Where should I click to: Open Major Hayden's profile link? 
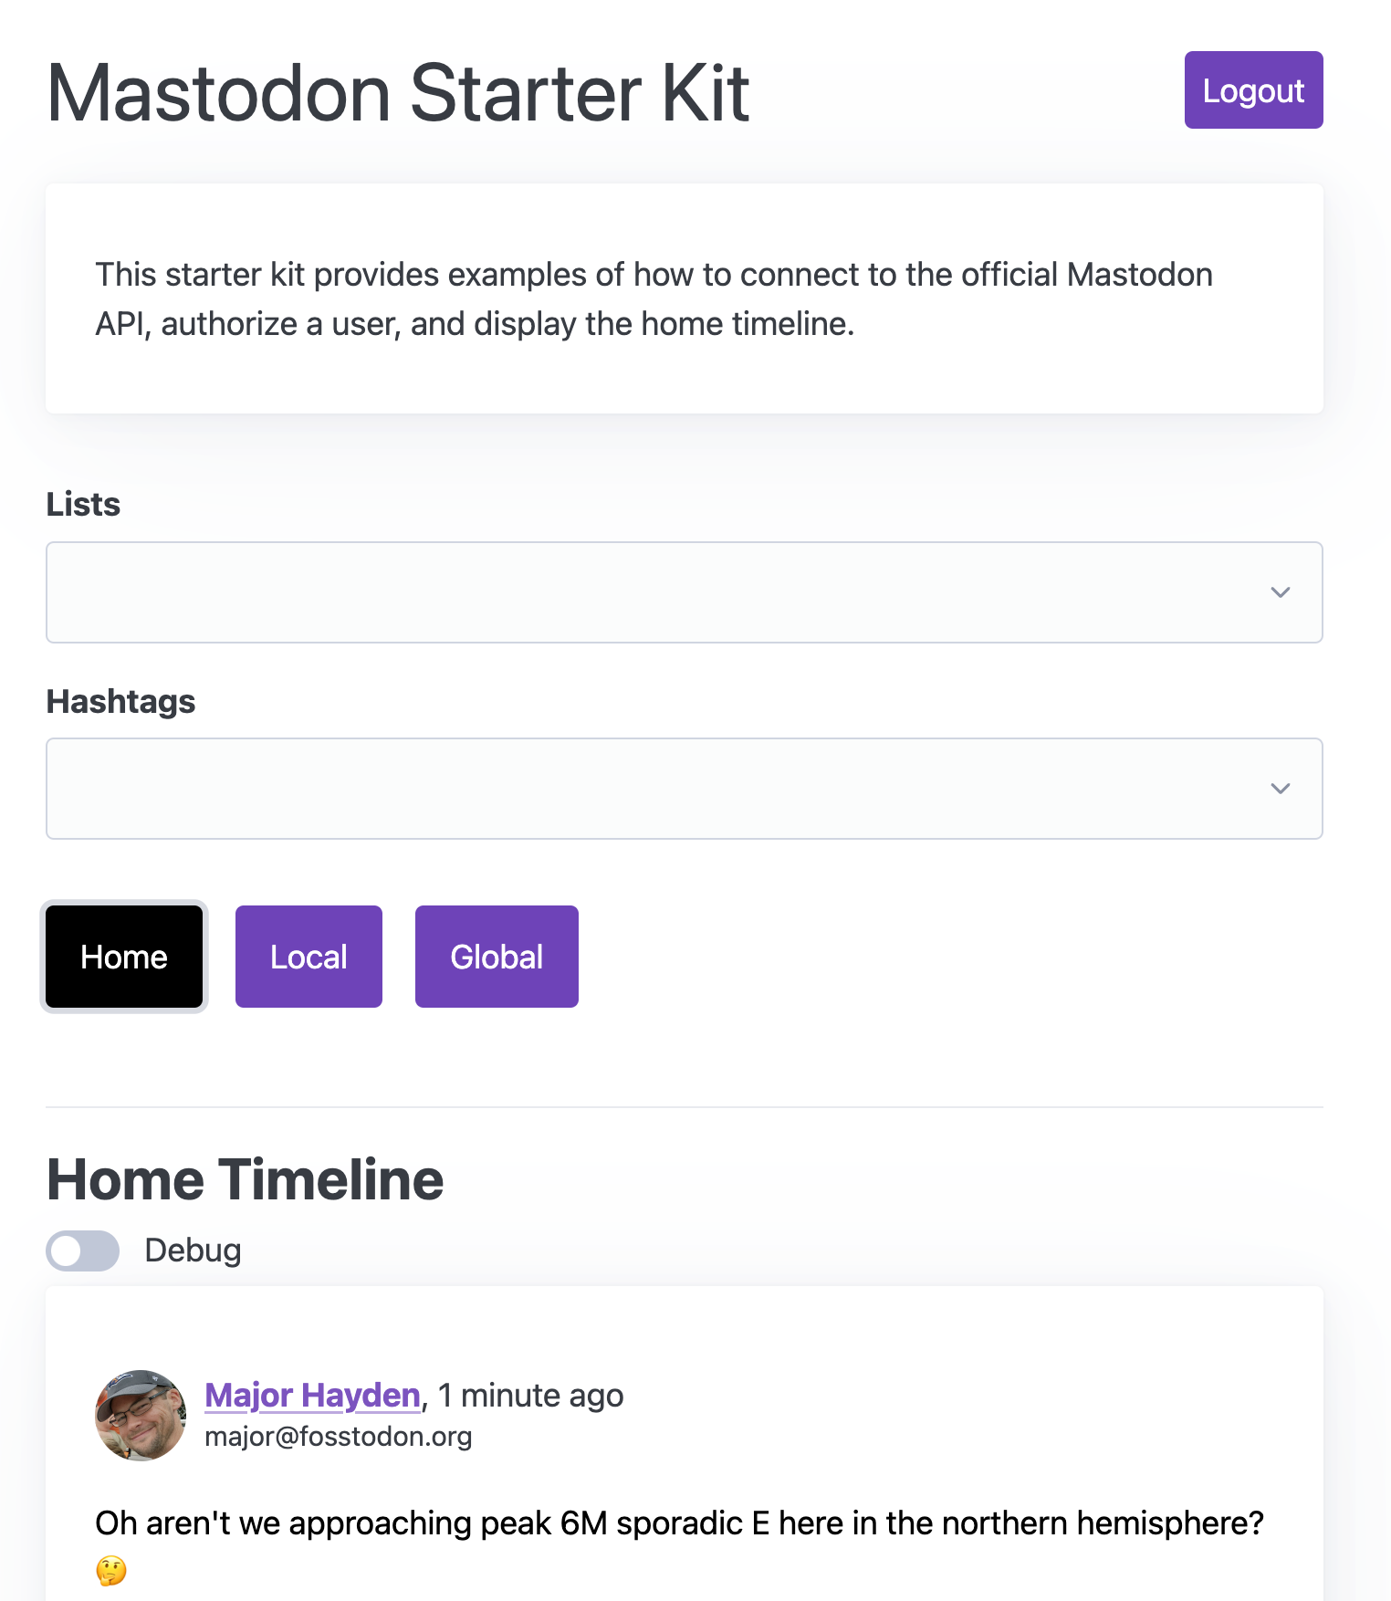tap(312, 1396)
